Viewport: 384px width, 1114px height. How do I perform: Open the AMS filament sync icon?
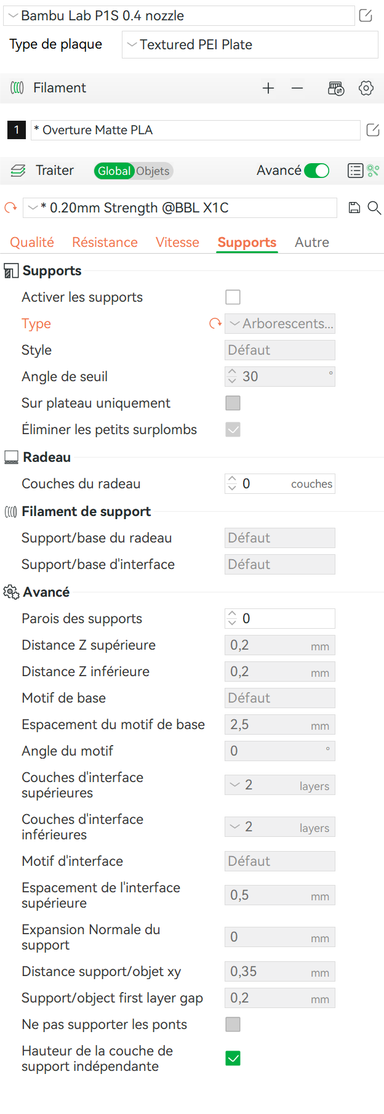[336, 88]
